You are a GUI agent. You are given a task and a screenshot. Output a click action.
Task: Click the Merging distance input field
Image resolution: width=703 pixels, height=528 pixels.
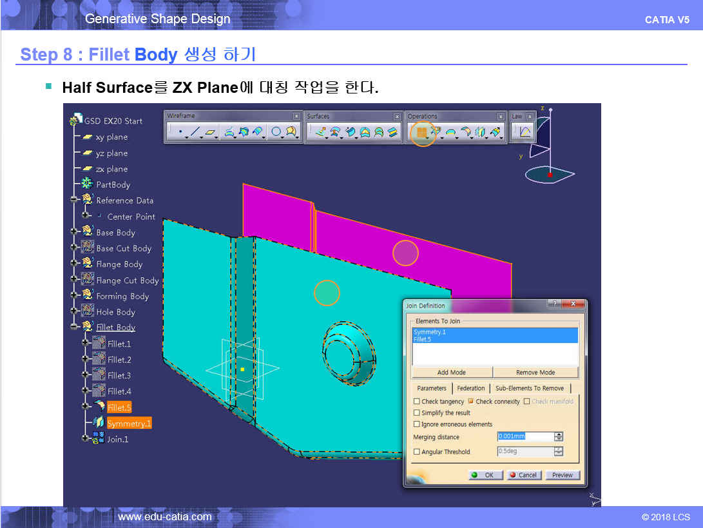525,436
